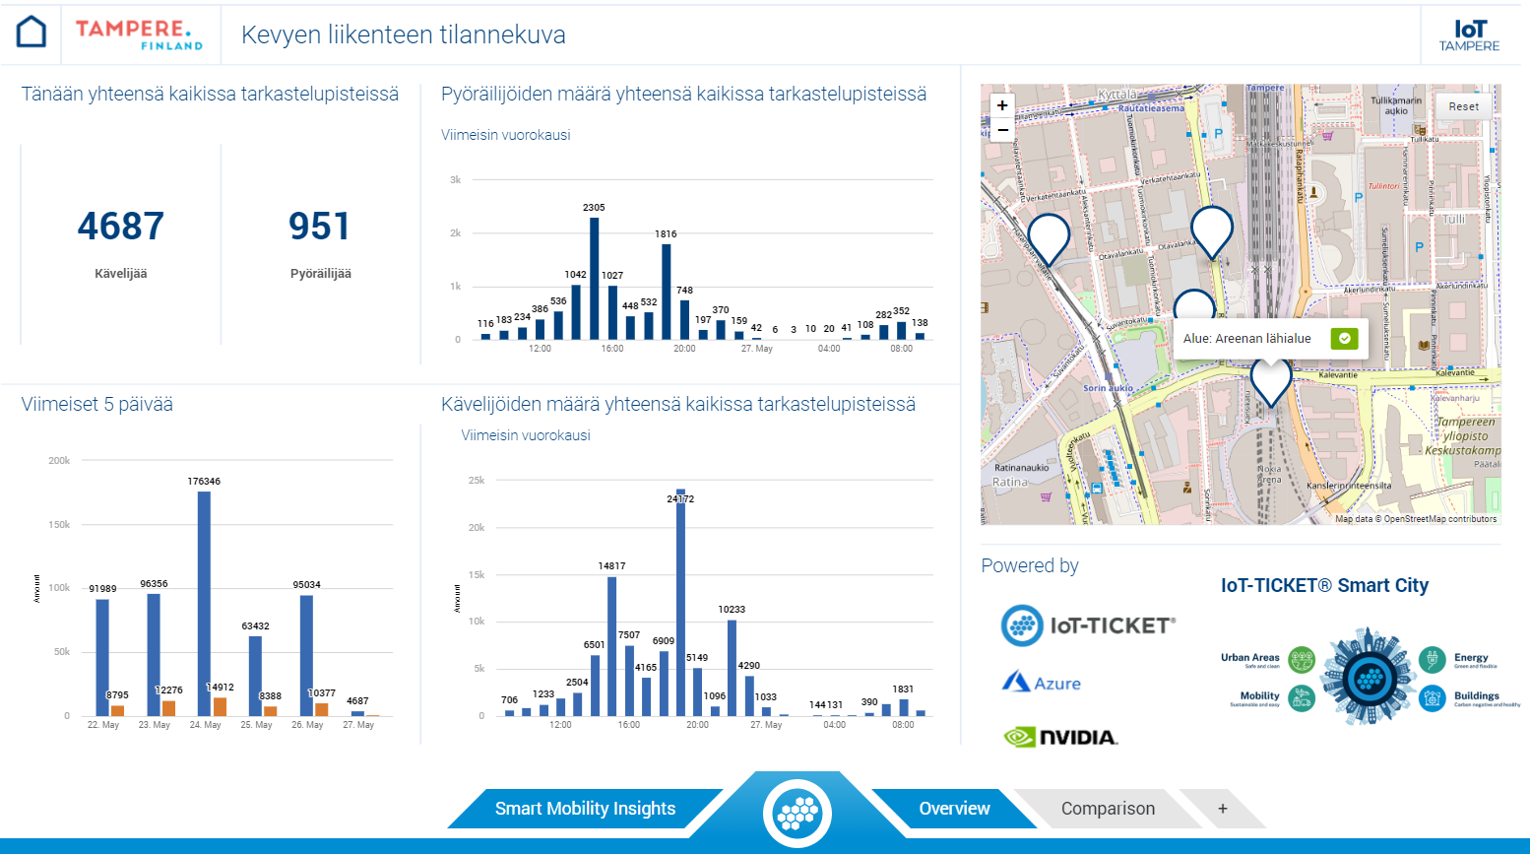The height and width of the screenshot is (854, 1530).
Task: Select the map marker on Kalevantie
Action: (1271, 383)
